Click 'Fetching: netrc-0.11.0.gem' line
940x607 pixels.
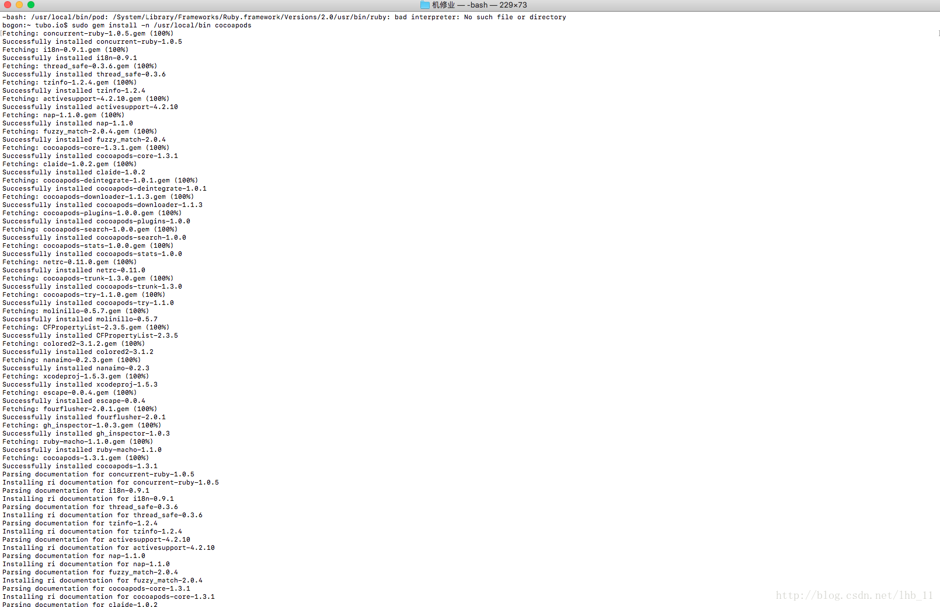[69, 262]
